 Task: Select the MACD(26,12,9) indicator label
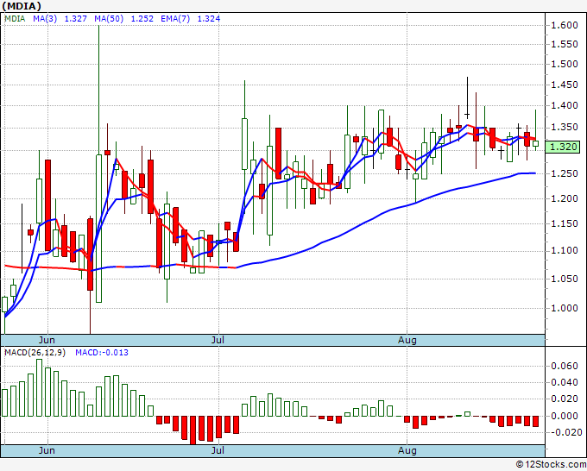point(35,353)
